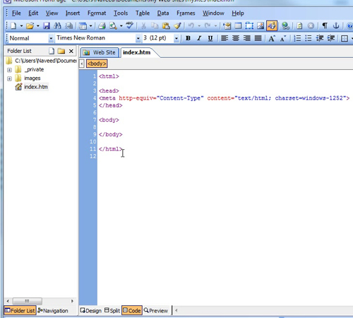Click the Cut scissors icon
The width and height of the screenshot is (353, 318).
point(143,25)
